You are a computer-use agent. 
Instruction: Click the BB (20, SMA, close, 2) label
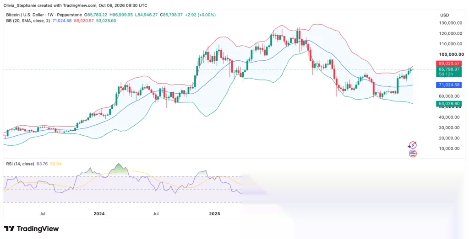(x=28, y=21)
